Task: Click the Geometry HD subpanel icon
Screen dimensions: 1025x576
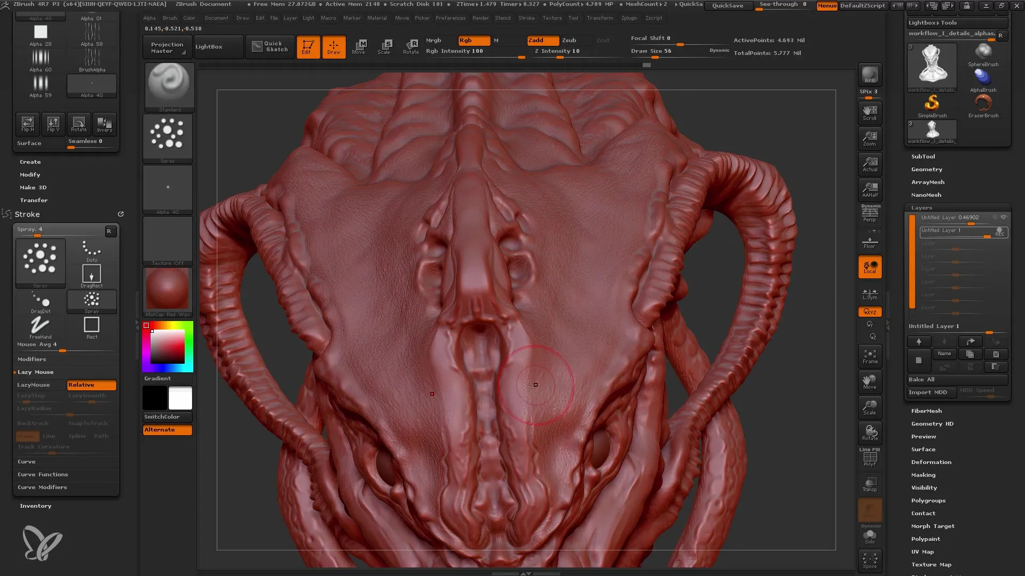Action: coord(932,423)
